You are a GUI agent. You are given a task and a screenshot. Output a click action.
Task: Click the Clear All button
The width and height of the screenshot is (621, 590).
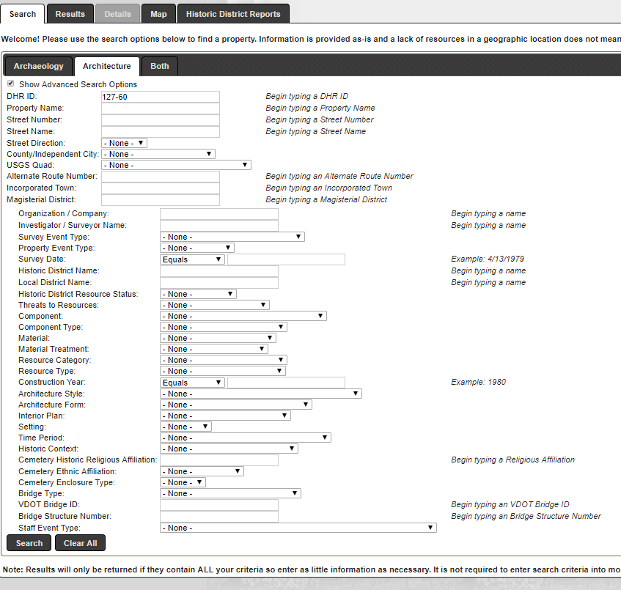[x=81, y=543]
